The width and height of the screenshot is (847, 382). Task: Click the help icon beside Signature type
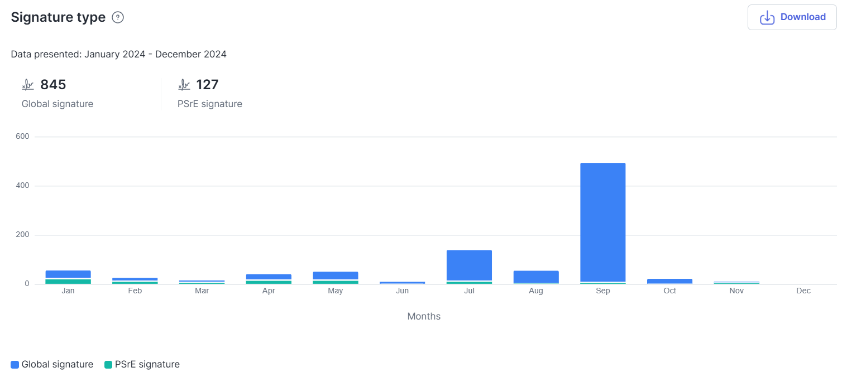118,17
